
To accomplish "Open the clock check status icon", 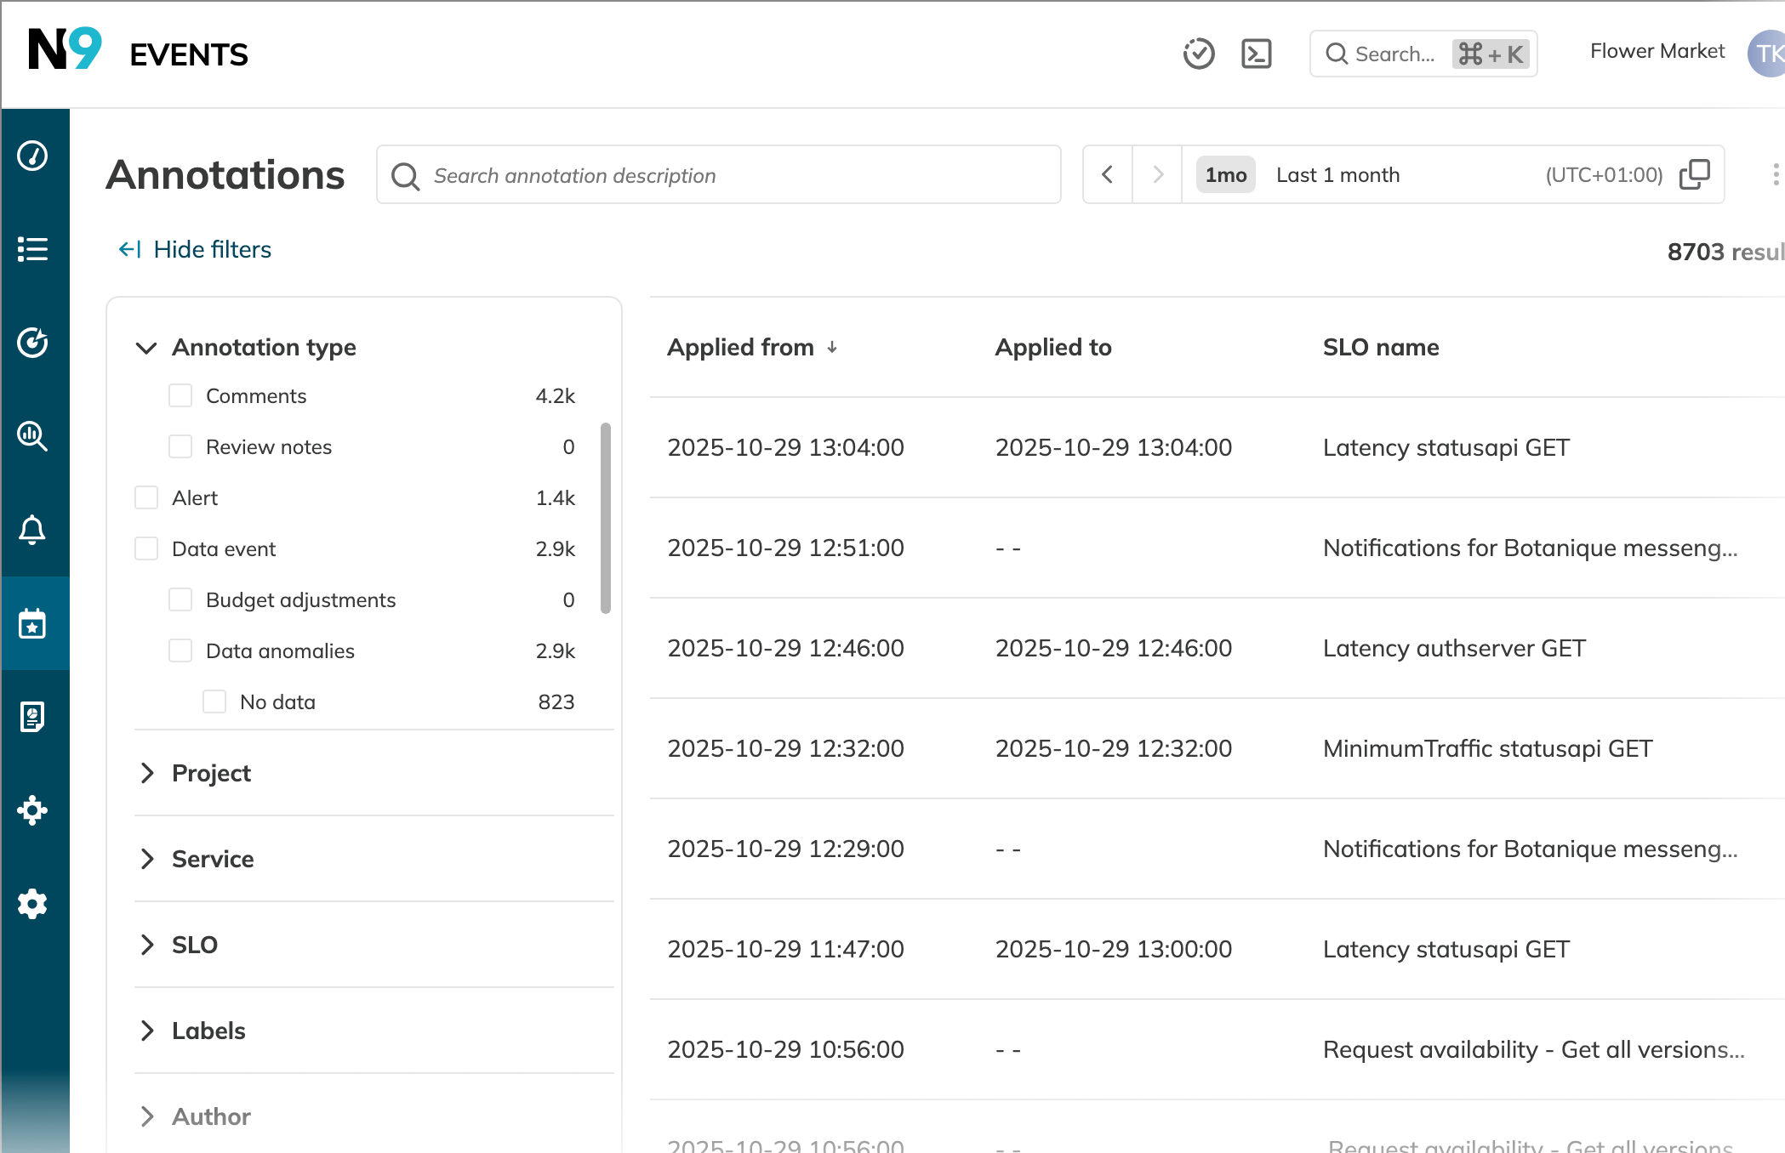I will coord(1199,54).
